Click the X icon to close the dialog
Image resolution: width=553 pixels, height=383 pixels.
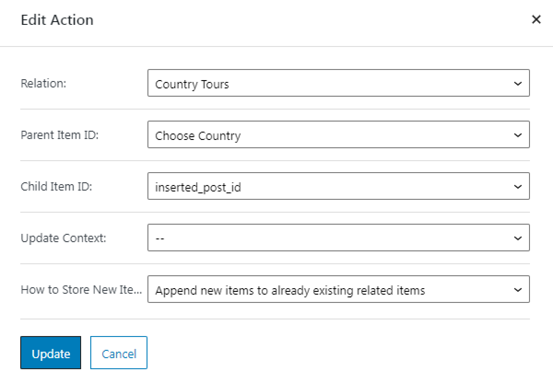536,20
